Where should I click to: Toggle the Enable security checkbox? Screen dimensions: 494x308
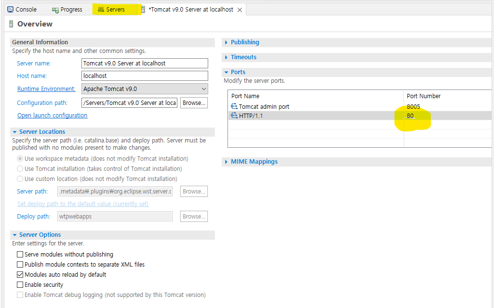[x=20, y=284]
